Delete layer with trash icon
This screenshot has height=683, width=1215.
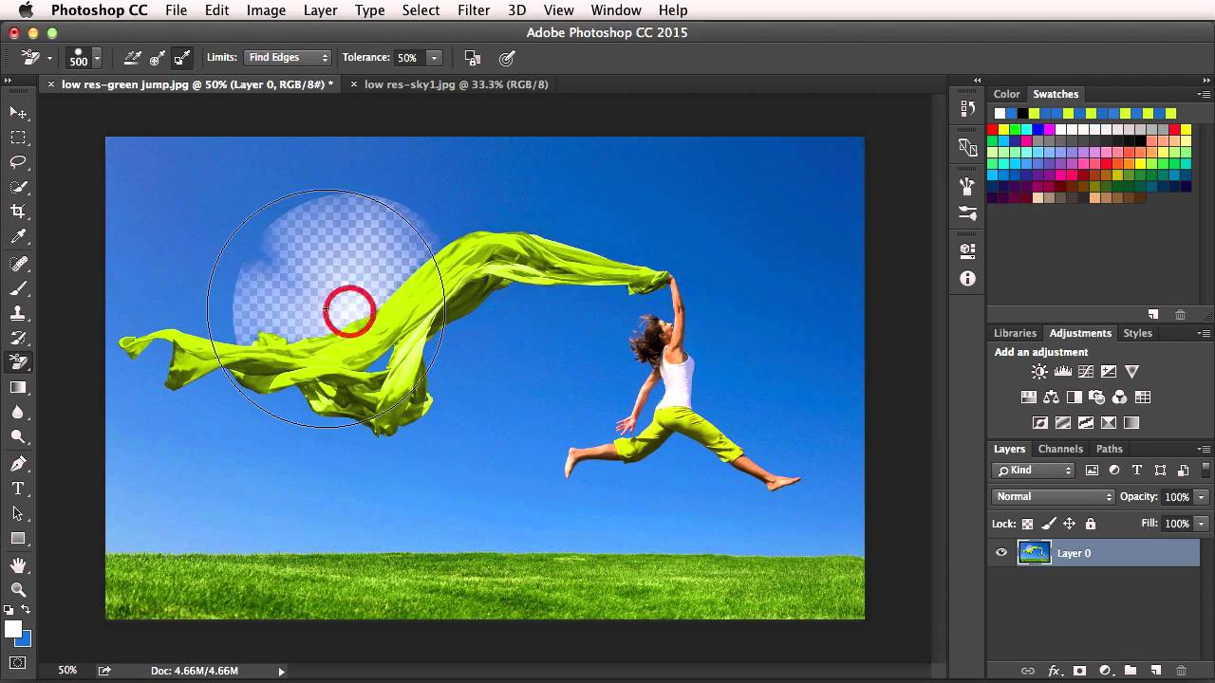pyautogui.click(x=1181, y=671)
